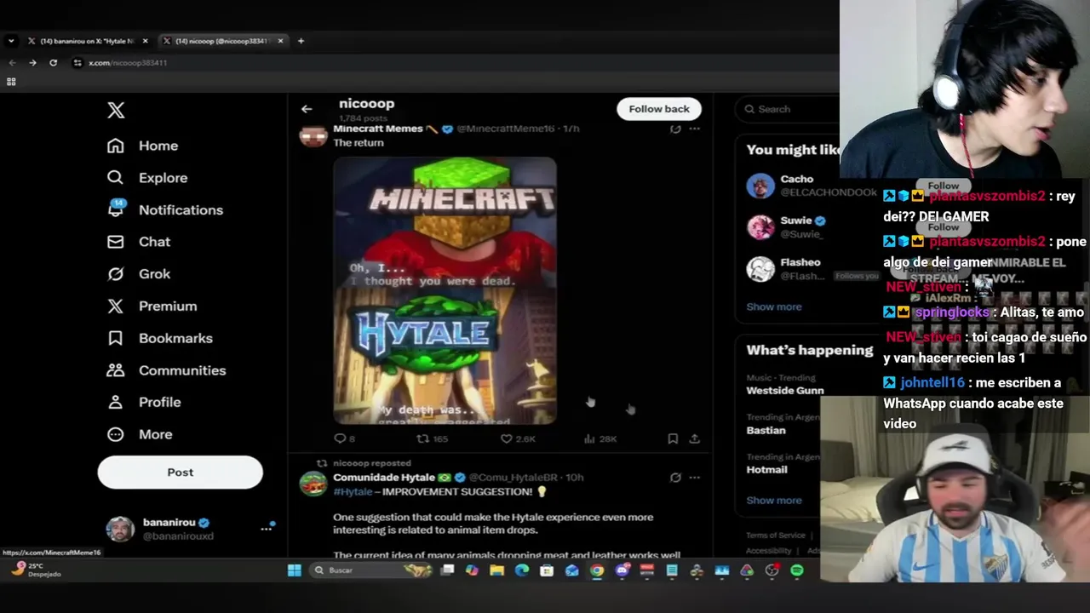This screenshot has width=1090, height=613.
Task: Click the Follow back button
Action: click(659, 109)
